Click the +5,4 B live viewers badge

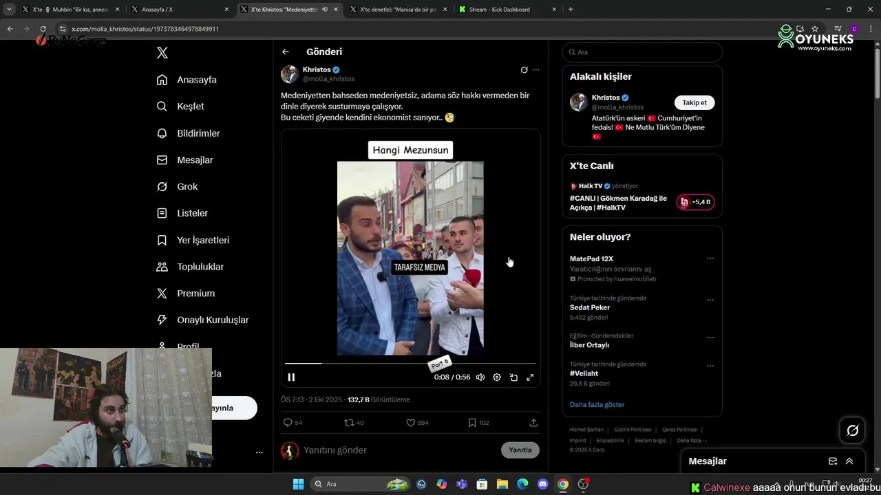coord(695,202)
